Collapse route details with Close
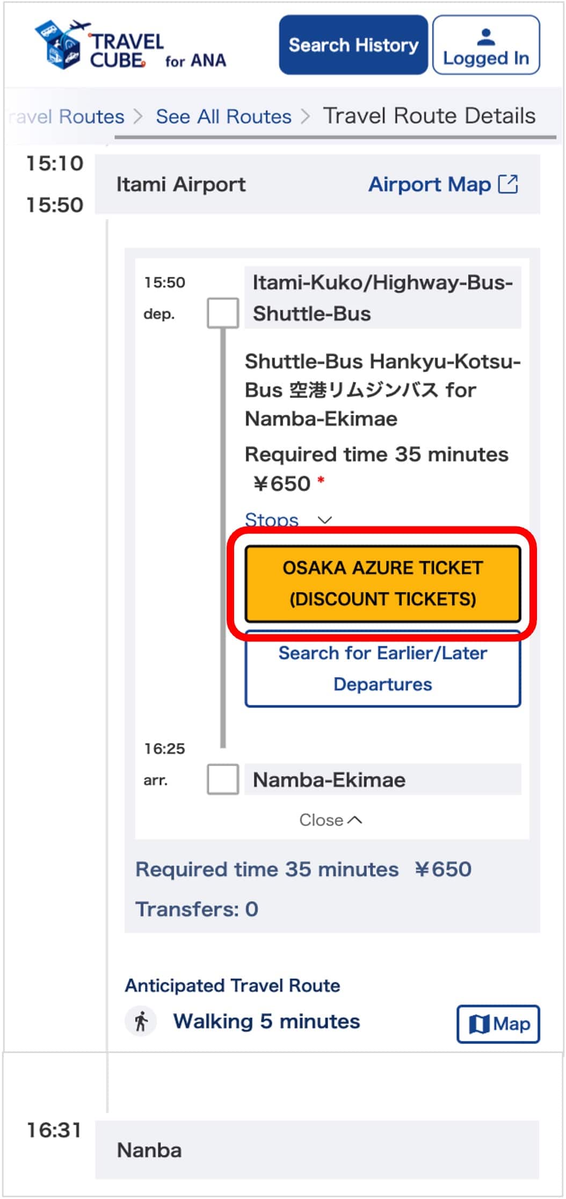 click(x=330, y=820)
